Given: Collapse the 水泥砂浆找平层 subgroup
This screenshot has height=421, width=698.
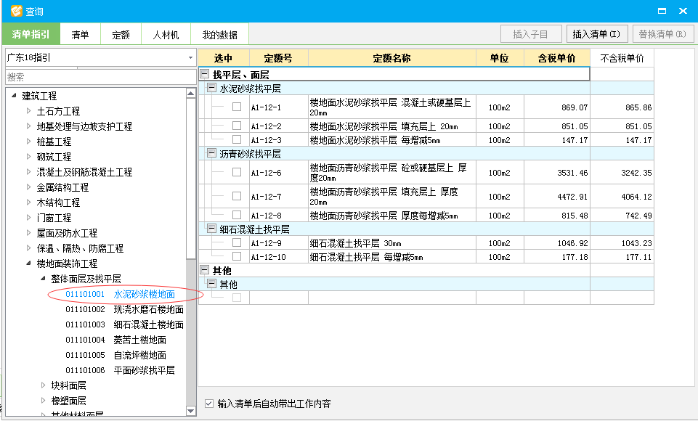Looking at the screenshot, I should [212, 88].
